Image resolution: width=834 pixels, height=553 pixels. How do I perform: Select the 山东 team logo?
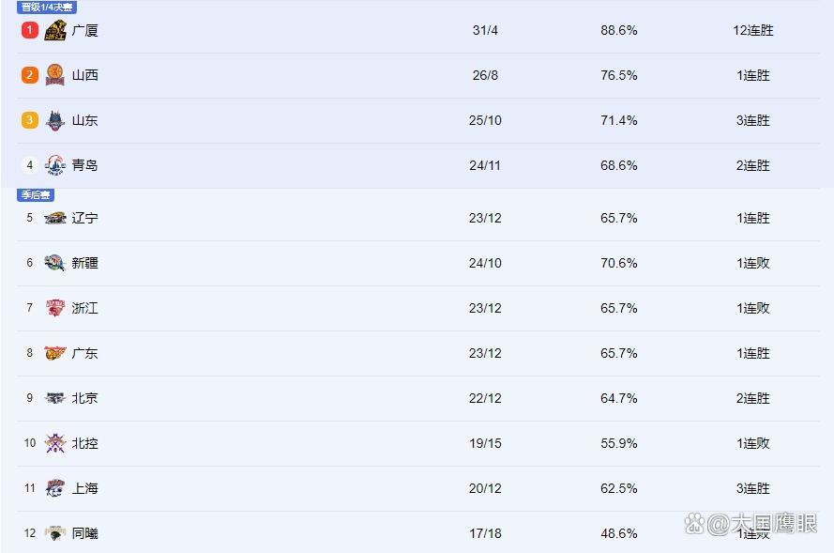tap(55, 120)
